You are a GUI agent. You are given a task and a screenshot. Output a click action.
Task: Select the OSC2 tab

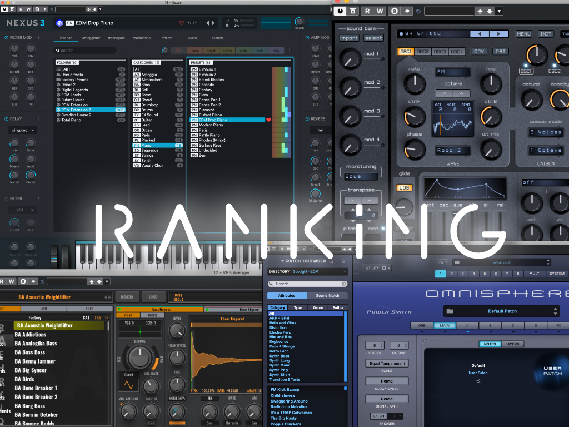[x=423, y=52]
